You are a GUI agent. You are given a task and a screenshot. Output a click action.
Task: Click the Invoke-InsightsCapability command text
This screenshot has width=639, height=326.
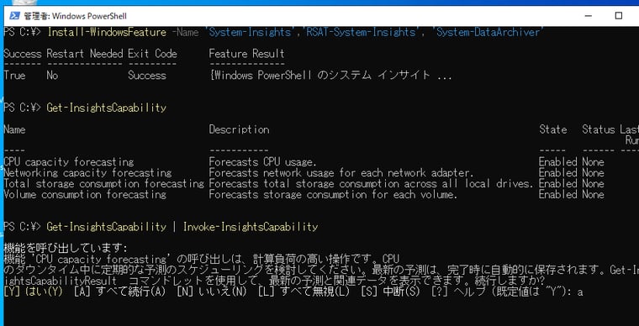[251, 227]
